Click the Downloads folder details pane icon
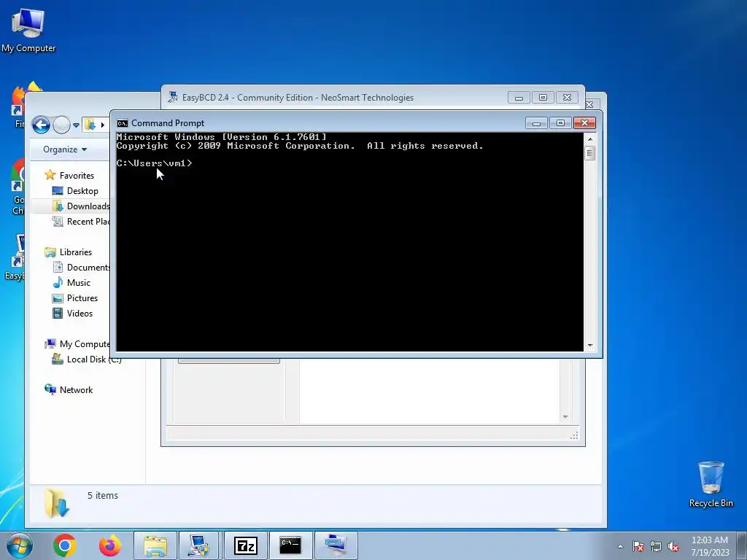Image resolution: width=747 pixels, height=560 pixels. point(57,503)
